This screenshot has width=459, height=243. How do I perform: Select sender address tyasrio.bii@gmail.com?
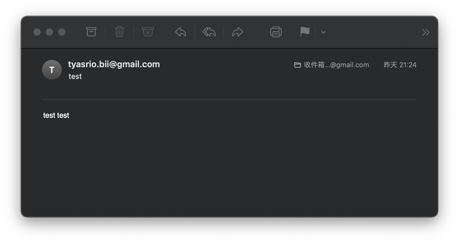click(x=114, y=64)
